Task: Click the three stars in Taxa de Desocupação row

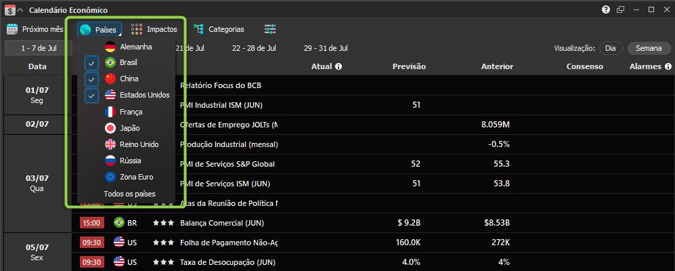Action: coord(164,262)
